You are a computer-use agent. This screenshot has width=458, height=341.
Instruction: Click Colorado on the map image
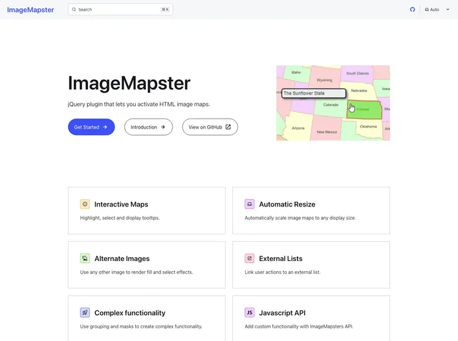click(331, 105)
